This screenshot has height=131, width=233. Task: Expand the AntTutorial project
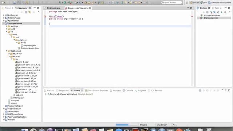(x=4, y=15)
